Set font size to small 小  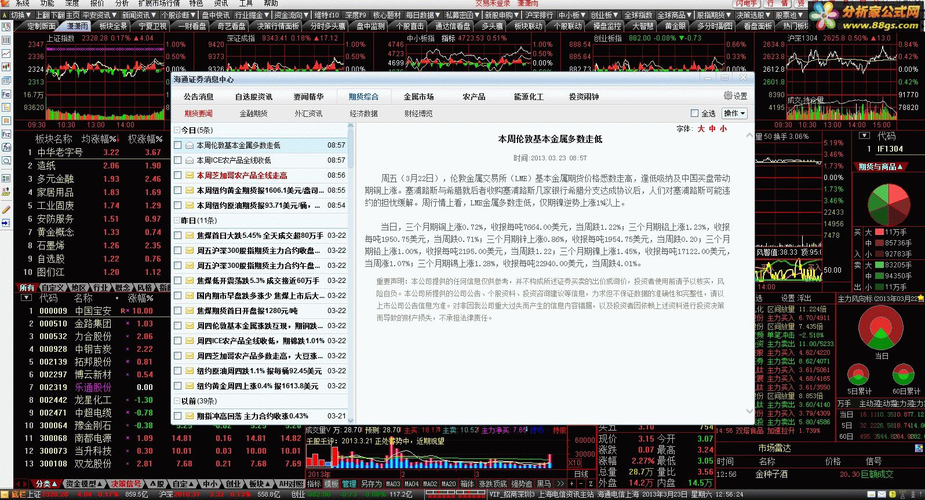click(x=723, y=129)
